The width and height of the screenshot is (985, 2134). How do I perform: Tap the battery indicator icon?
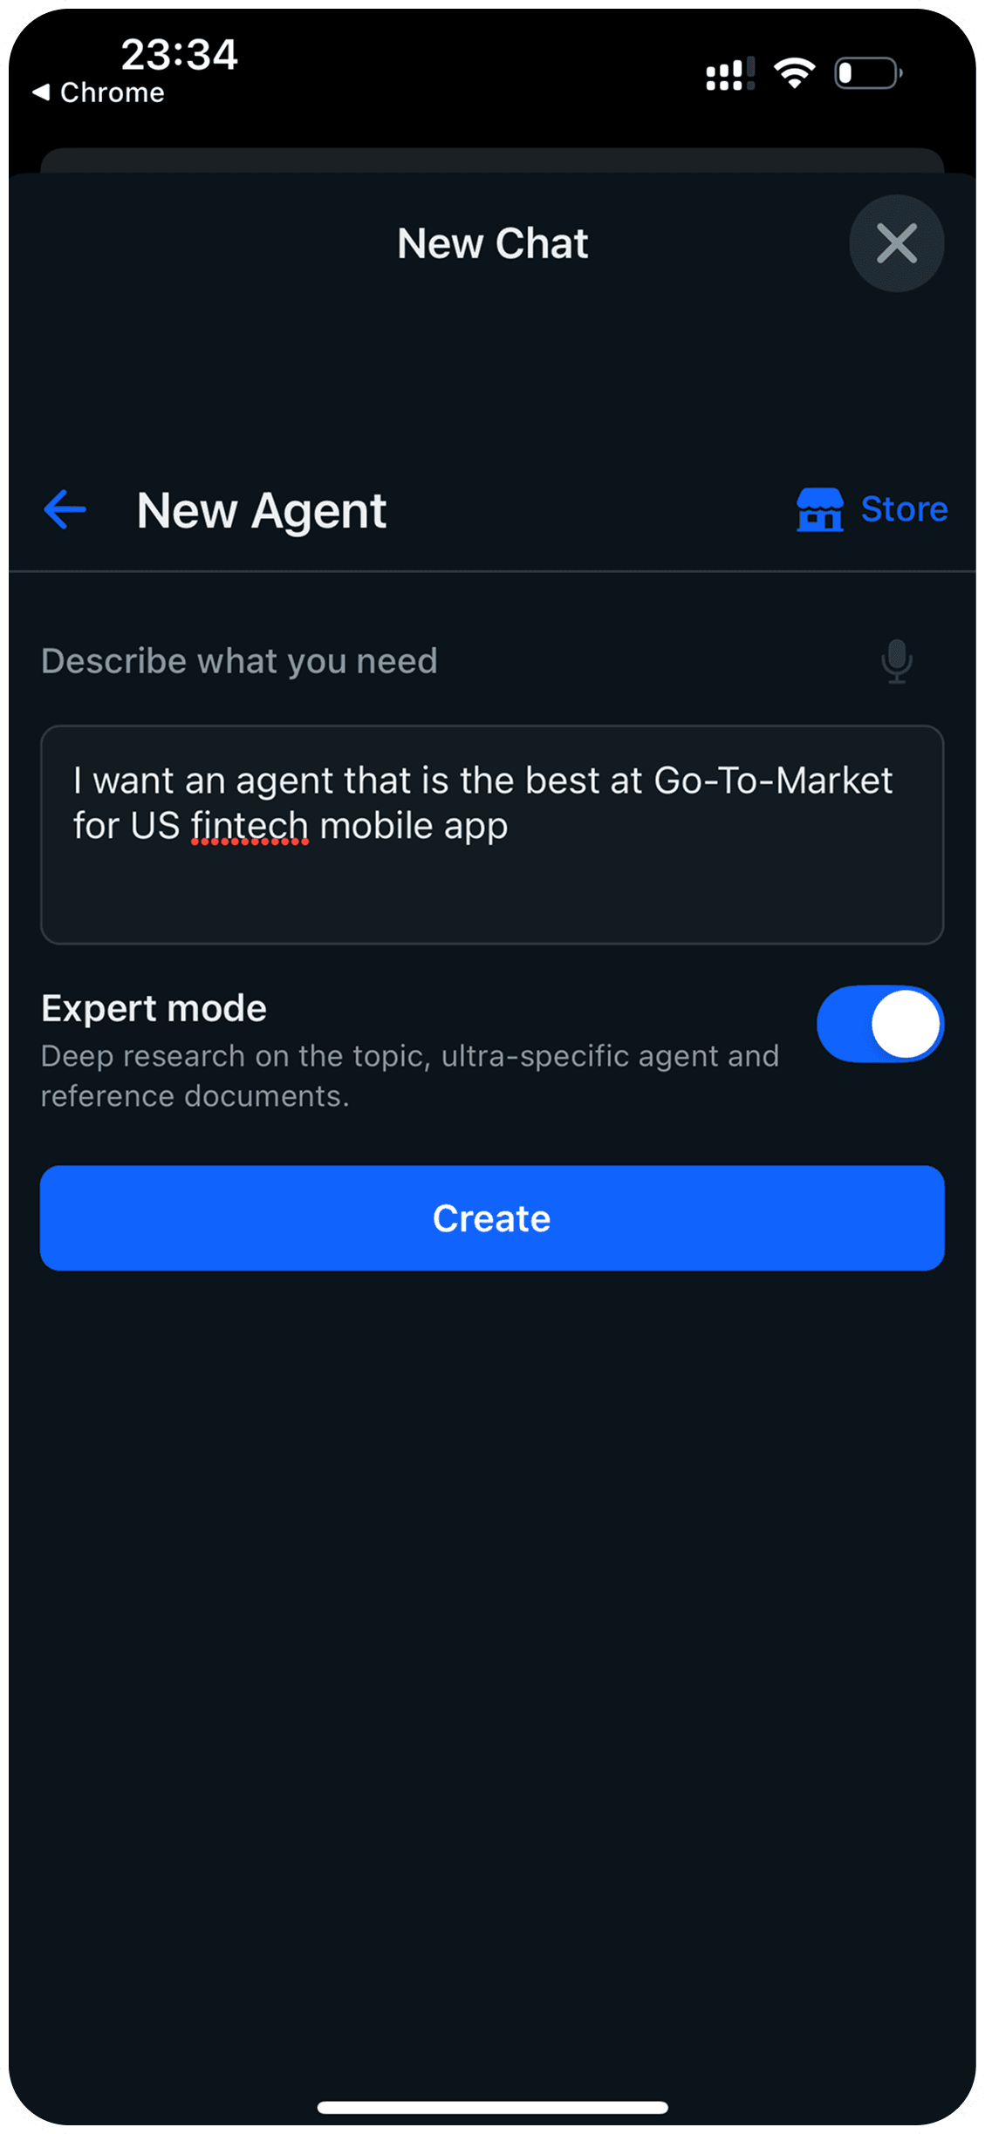(867, 73)
